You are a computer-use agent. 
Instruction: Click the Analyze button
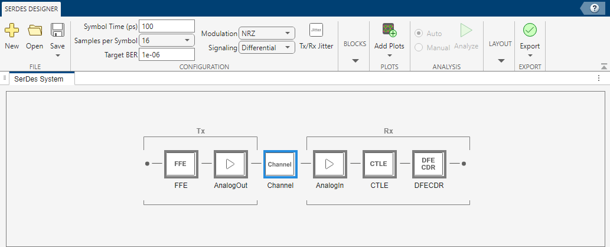click(466, 36)
